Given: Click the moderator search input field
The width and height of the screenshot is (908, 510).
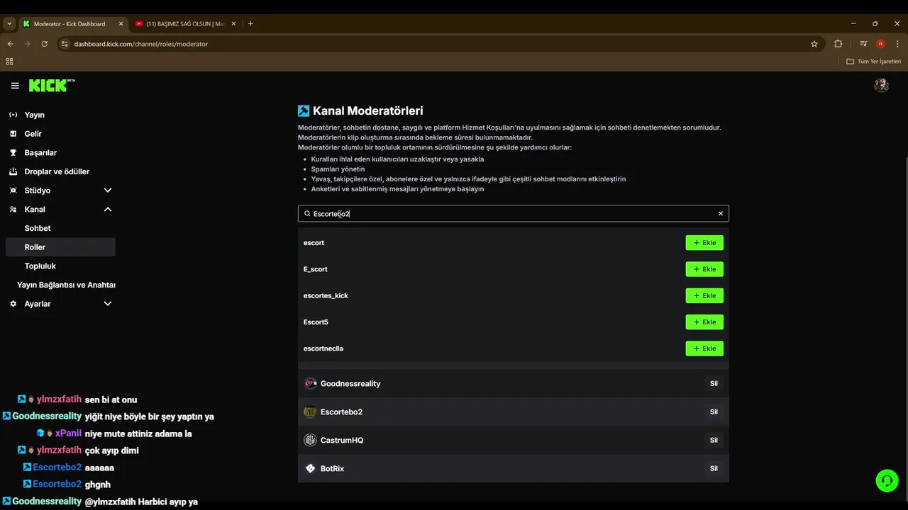Looking at the screenshot, I should (x=511, y=213).
